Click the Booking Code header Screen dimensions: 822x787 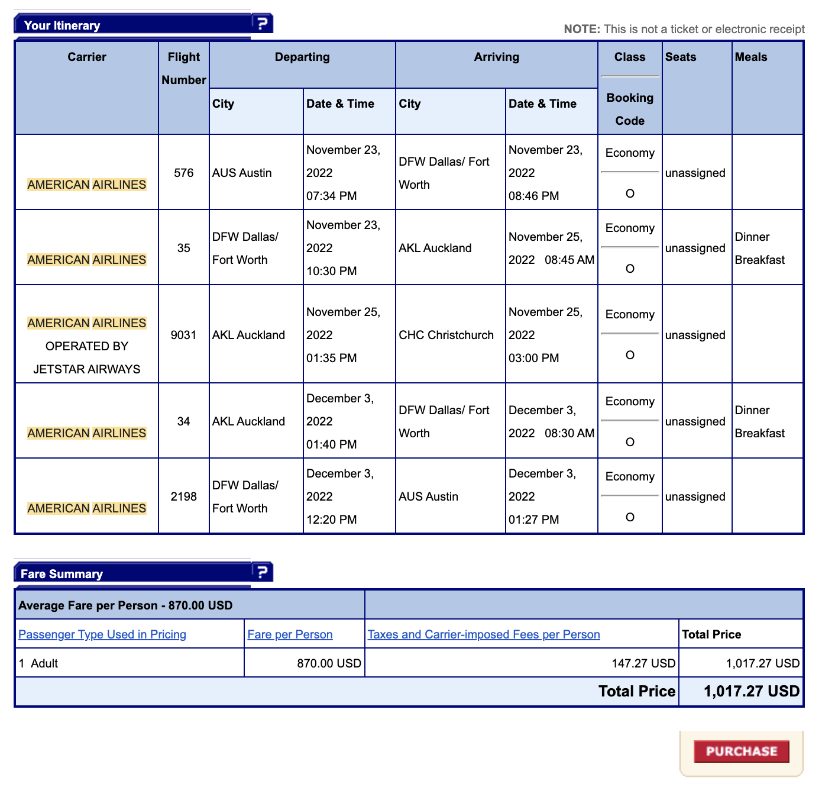tap(630, 109)
